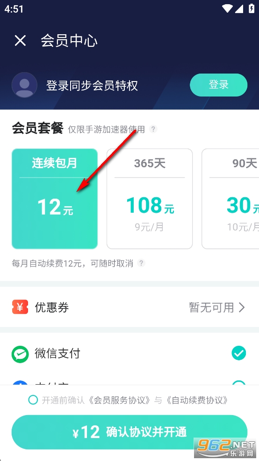Tap the partially visible Alipay icon
The image size is (259, 461).
(x=20, y=382)
